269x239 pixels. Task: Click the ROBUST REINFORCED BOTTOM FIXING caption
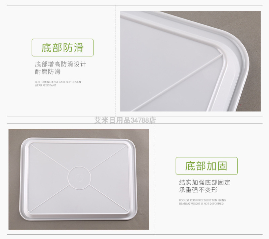point(202,200)
